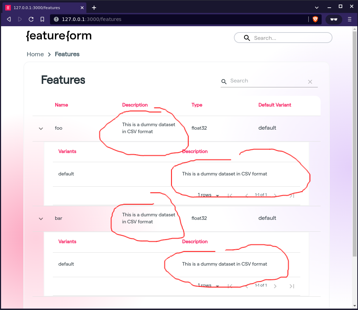Image resolution: width=358 pixels, height=310 pixels.
Task: Click the browser address bar URL
Action: coord(92,19)
